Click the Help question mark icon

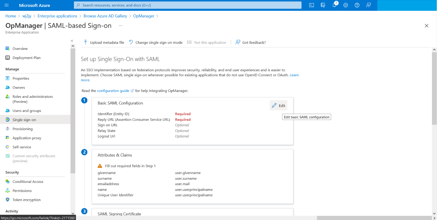point(357,5)
